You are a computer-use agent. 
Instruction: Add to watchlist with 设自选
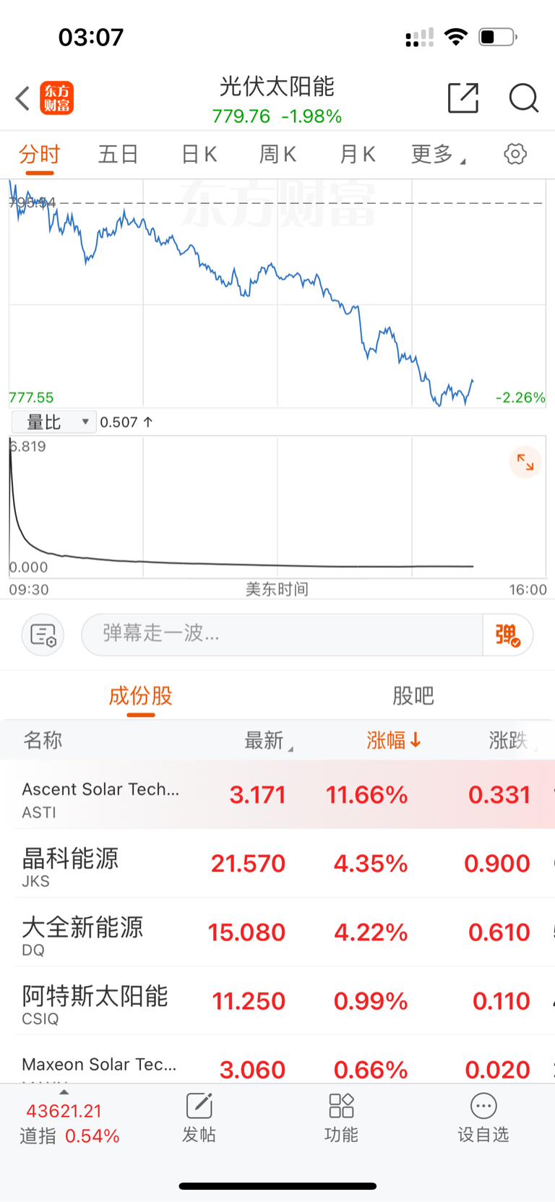[483, 1117]
